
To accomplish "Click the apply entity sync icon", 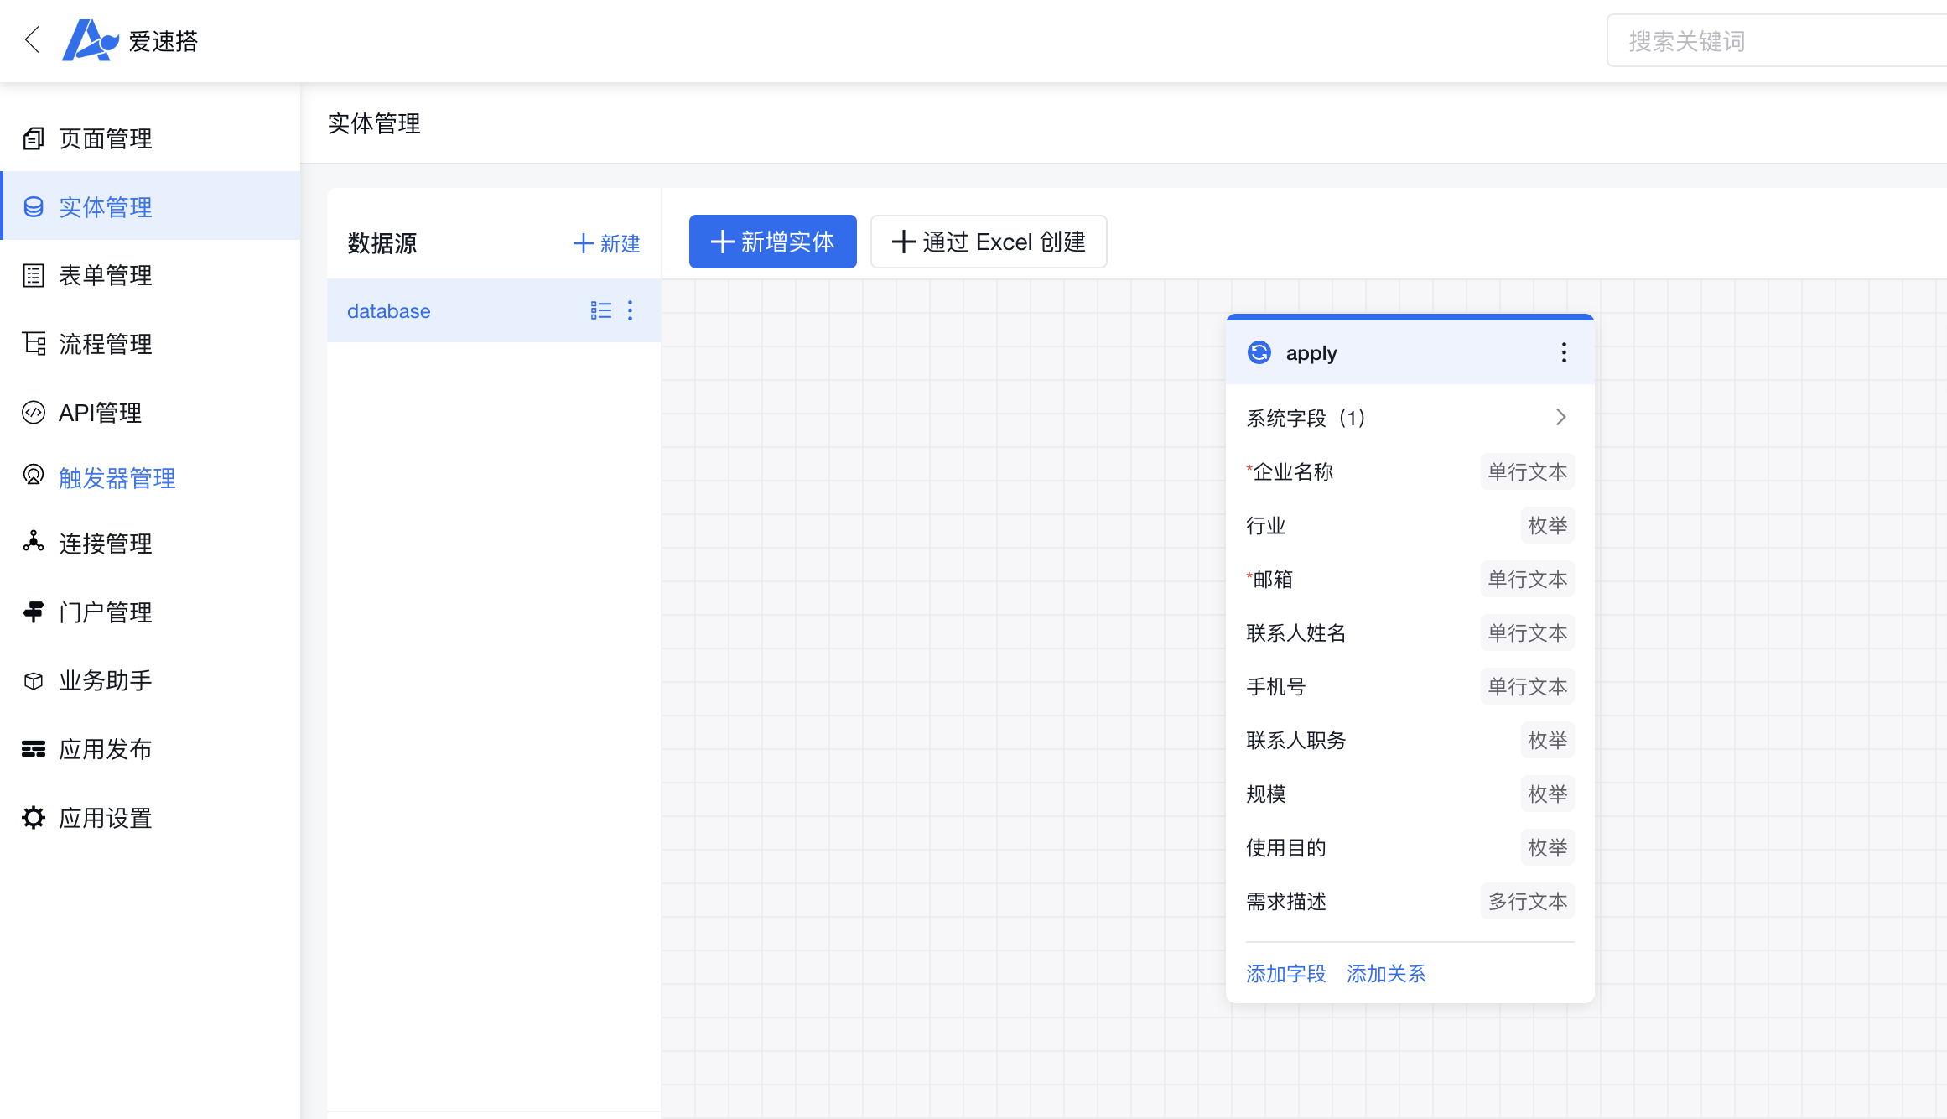I will pyautogui.click(x=1259, y=352).
